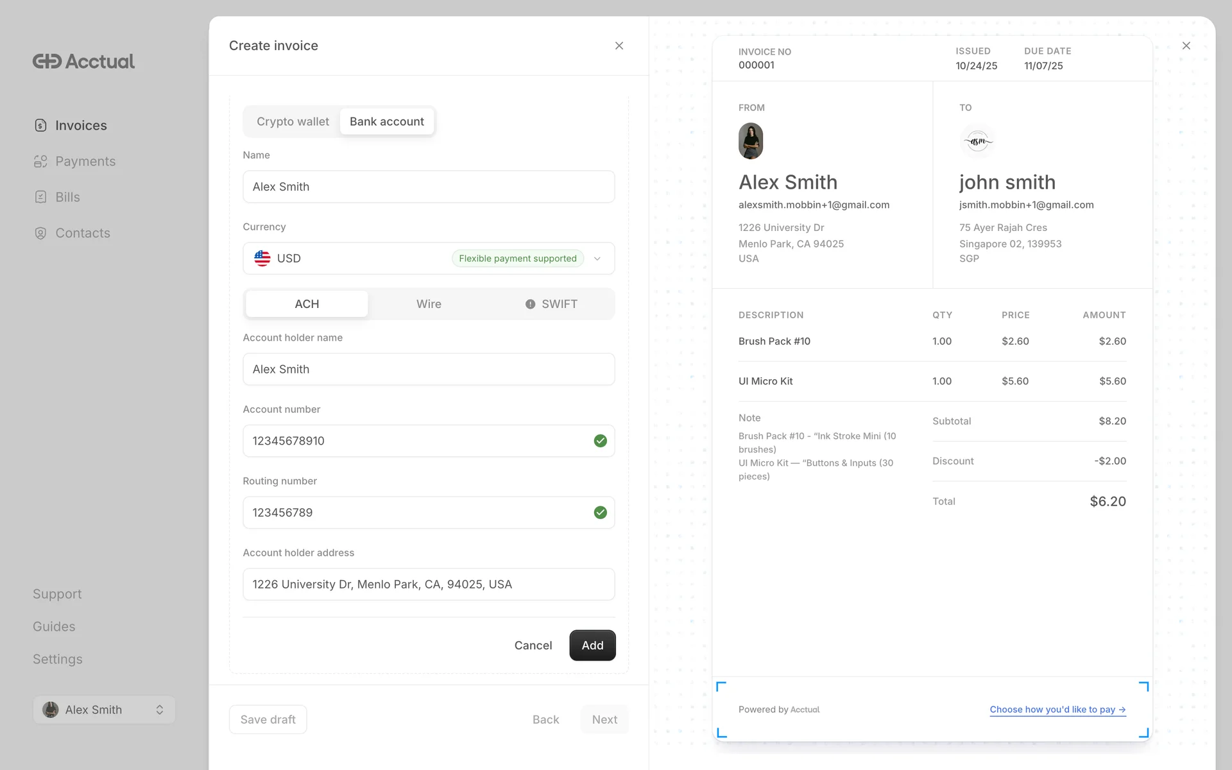Open Settings from the sidebar
The height and width of the screenshot is (770, 1232).
(x=58, y=659)
